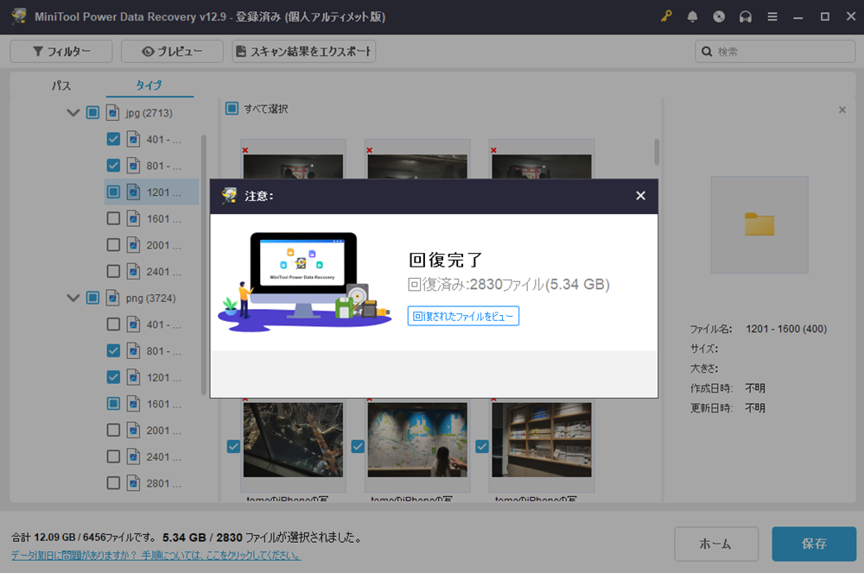Close the 注意 dialog with the X

(640, 196)
